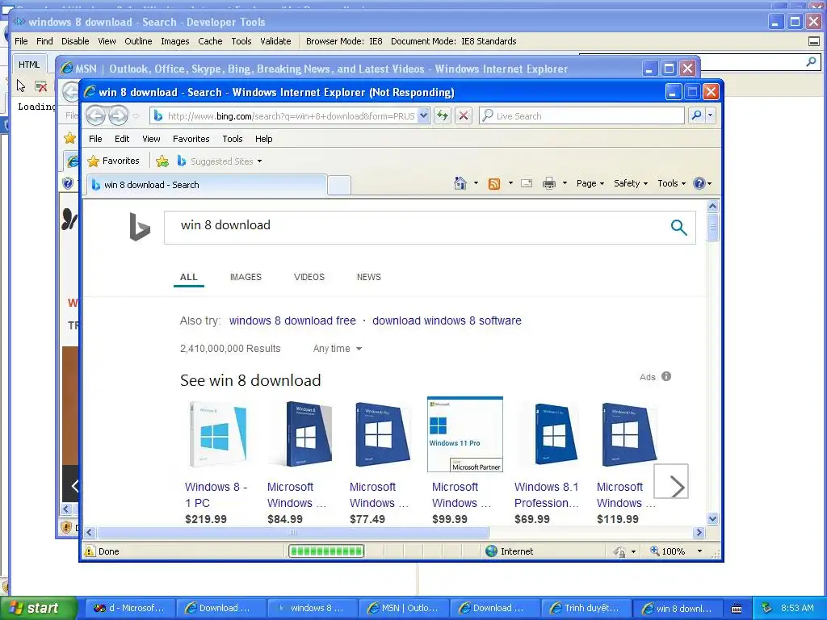Open the address bar URL dropdown
This screenshot has height=620, width=827.
[x=423, y=115]
